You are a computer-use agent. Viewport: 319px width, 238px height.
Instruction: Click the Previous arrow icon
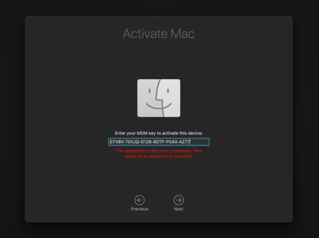139,200
